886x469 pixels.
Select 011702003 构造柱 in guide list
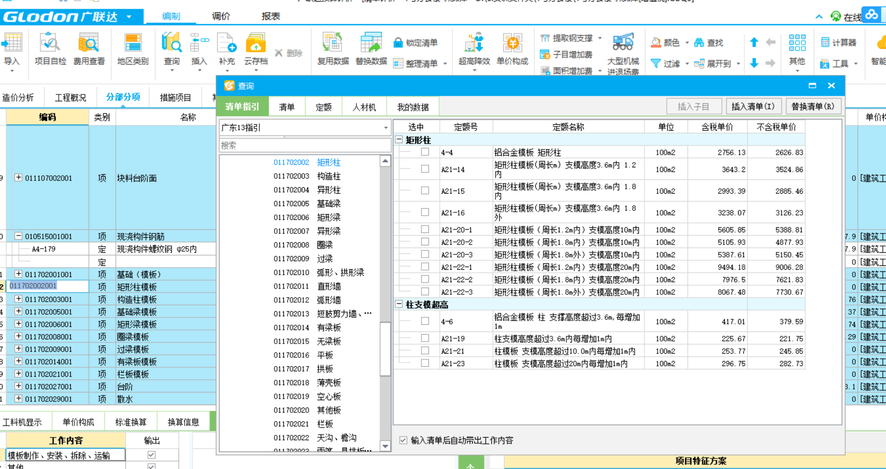307,176
